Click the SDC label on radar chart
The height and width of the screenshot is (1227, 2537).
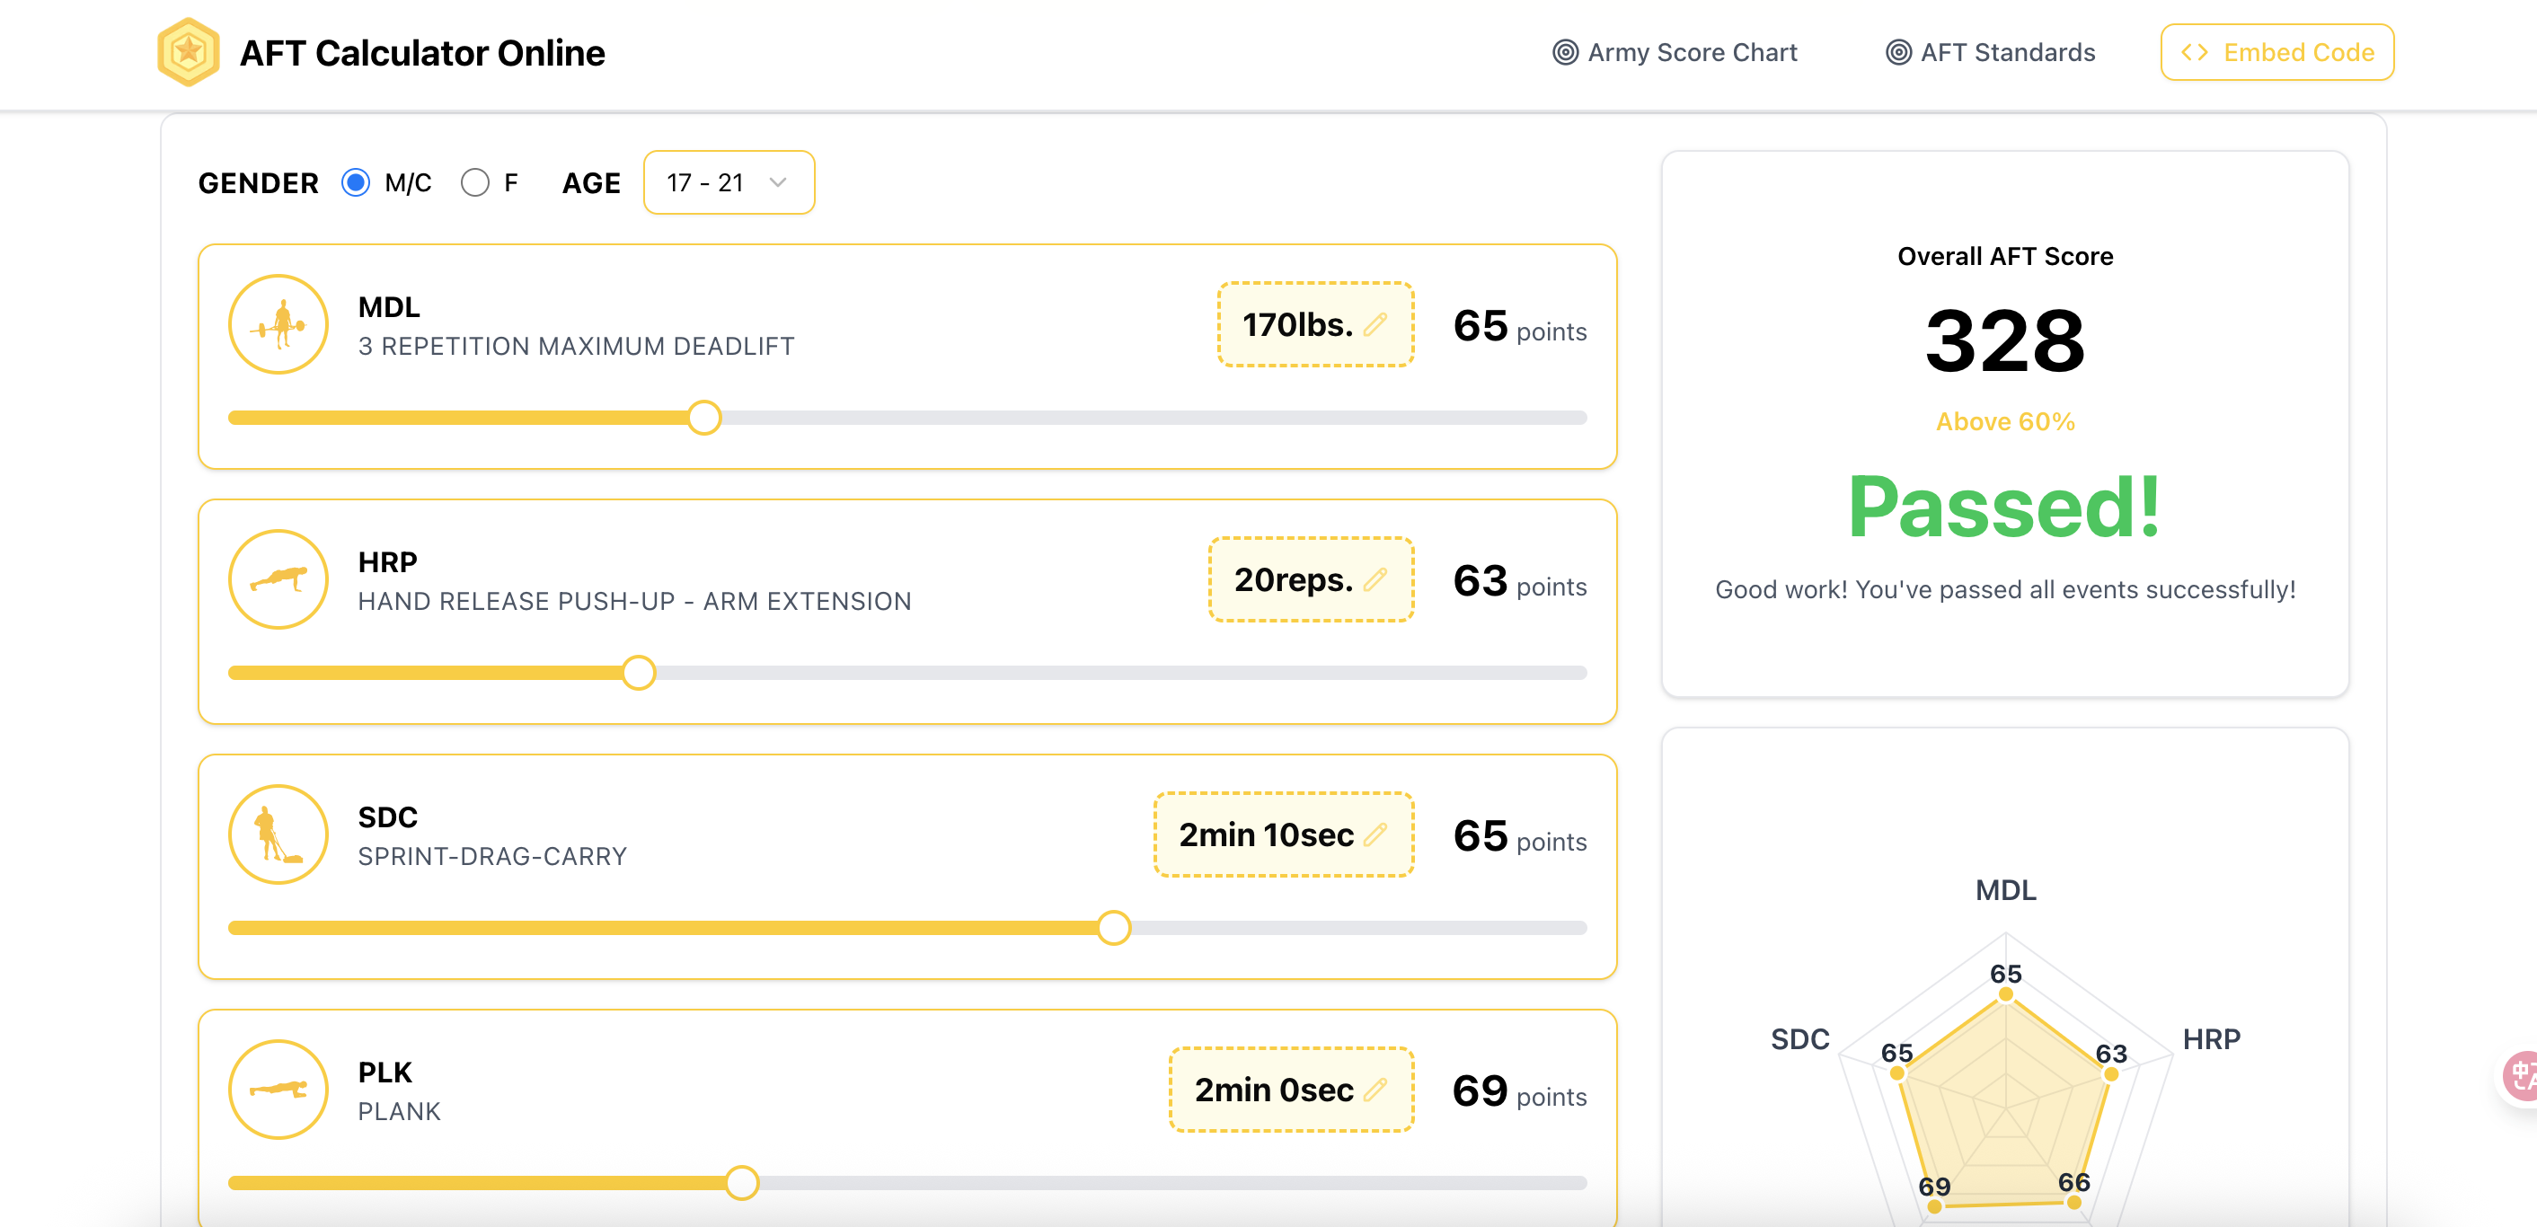1799,1039
